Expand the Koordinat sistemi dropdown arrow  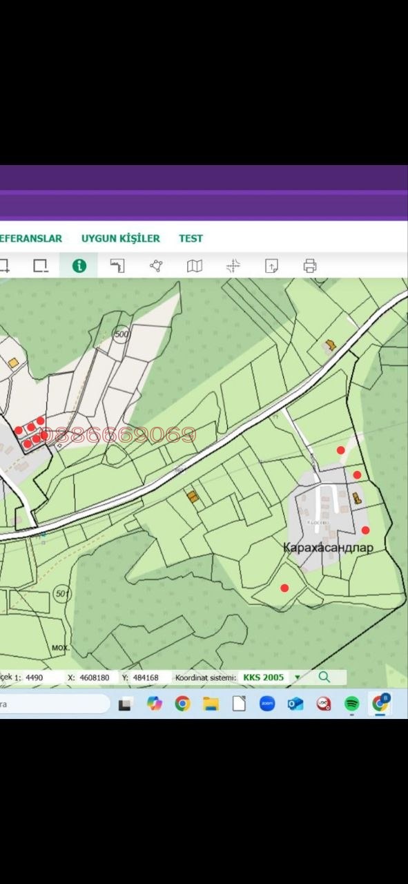point(298,678)
